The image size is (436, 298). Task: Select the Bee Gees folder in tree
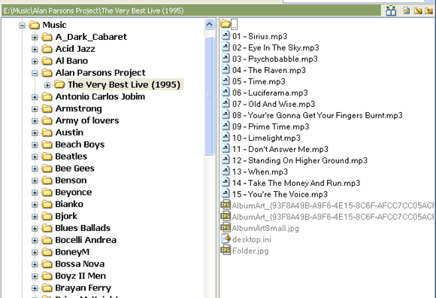75,169
